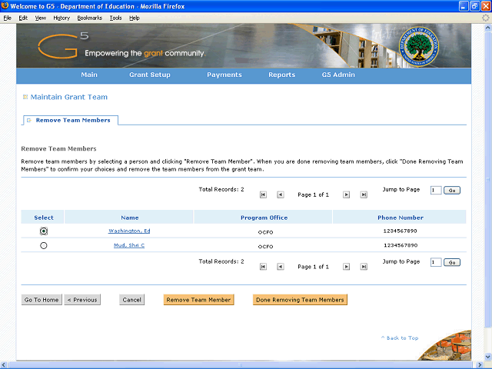This screenshot has height=369, width=492.
Task: Open Mud, Shri C name link
Action: pyautogui.click(x=129, y=245)
